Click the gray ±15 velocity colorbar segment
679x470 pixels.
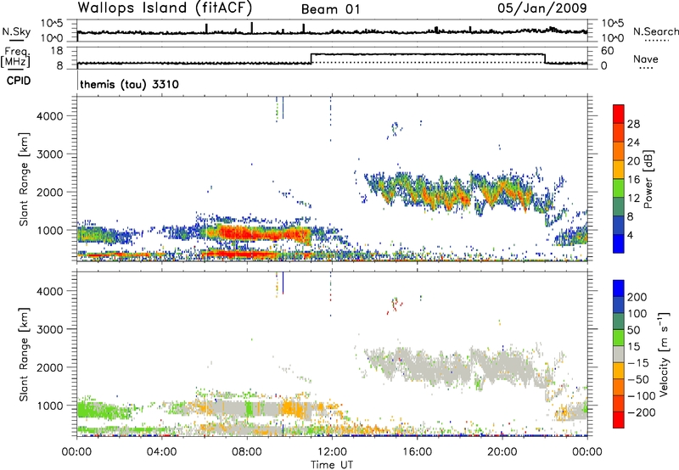click(x=619, y=355)
